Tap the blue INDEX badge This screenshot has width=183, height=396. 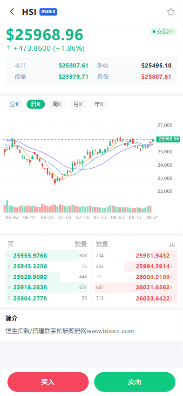pyautogui.click(x=48, y=12)
